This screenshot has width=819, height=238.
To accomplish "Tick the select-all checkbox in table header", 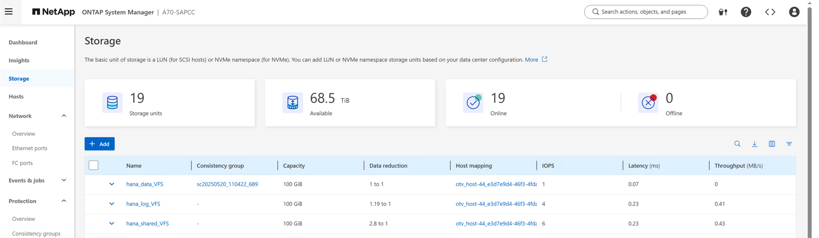I will coord(94,165).
